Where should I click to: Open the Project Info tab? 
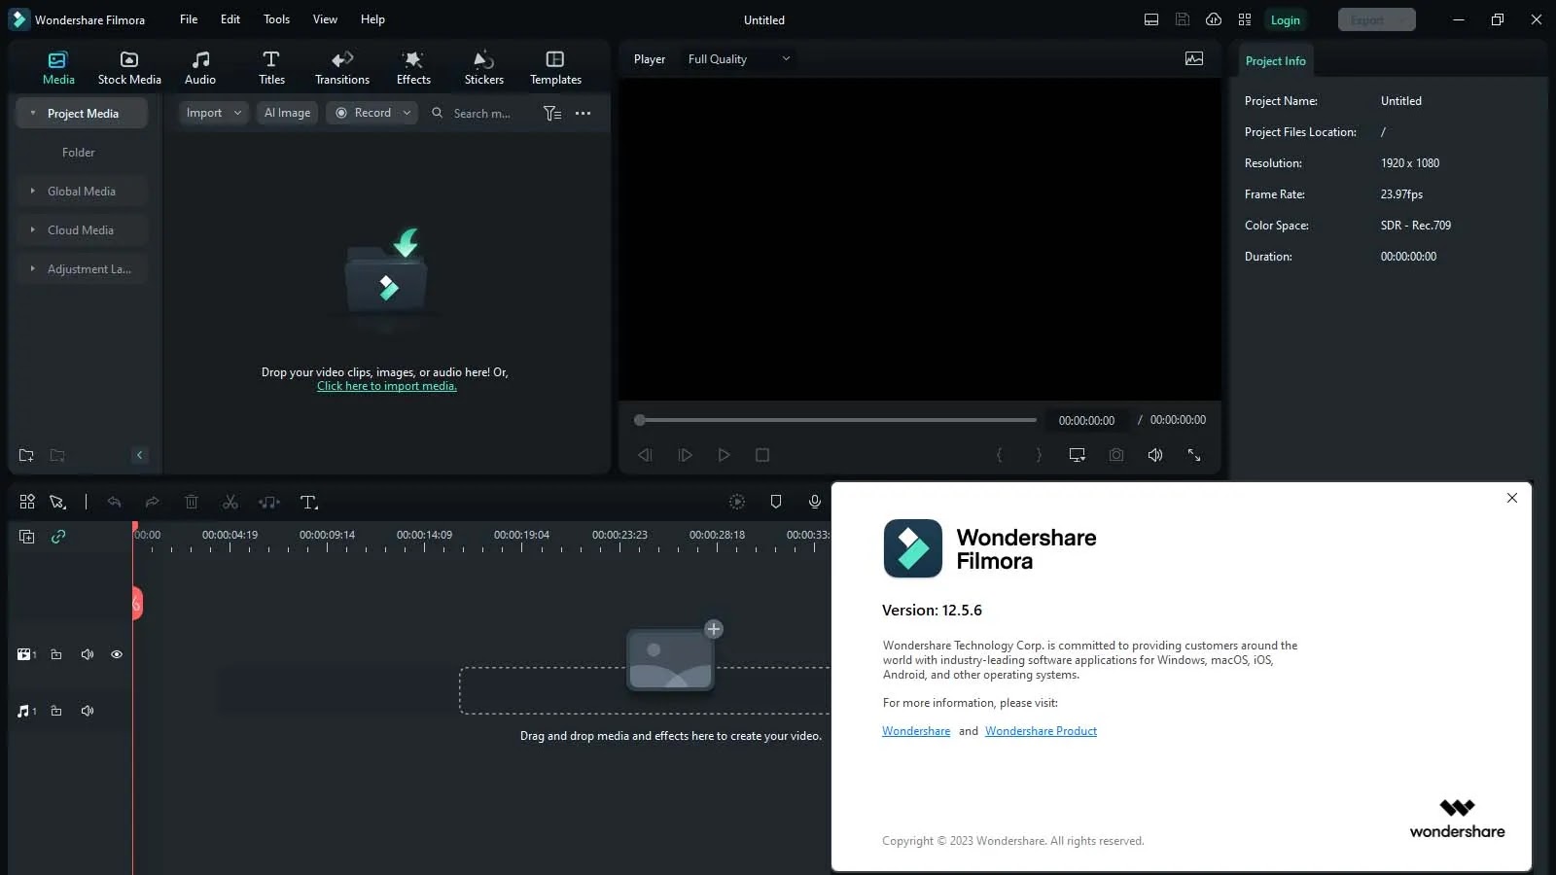pyautogui.click(x=1275, y=60)
